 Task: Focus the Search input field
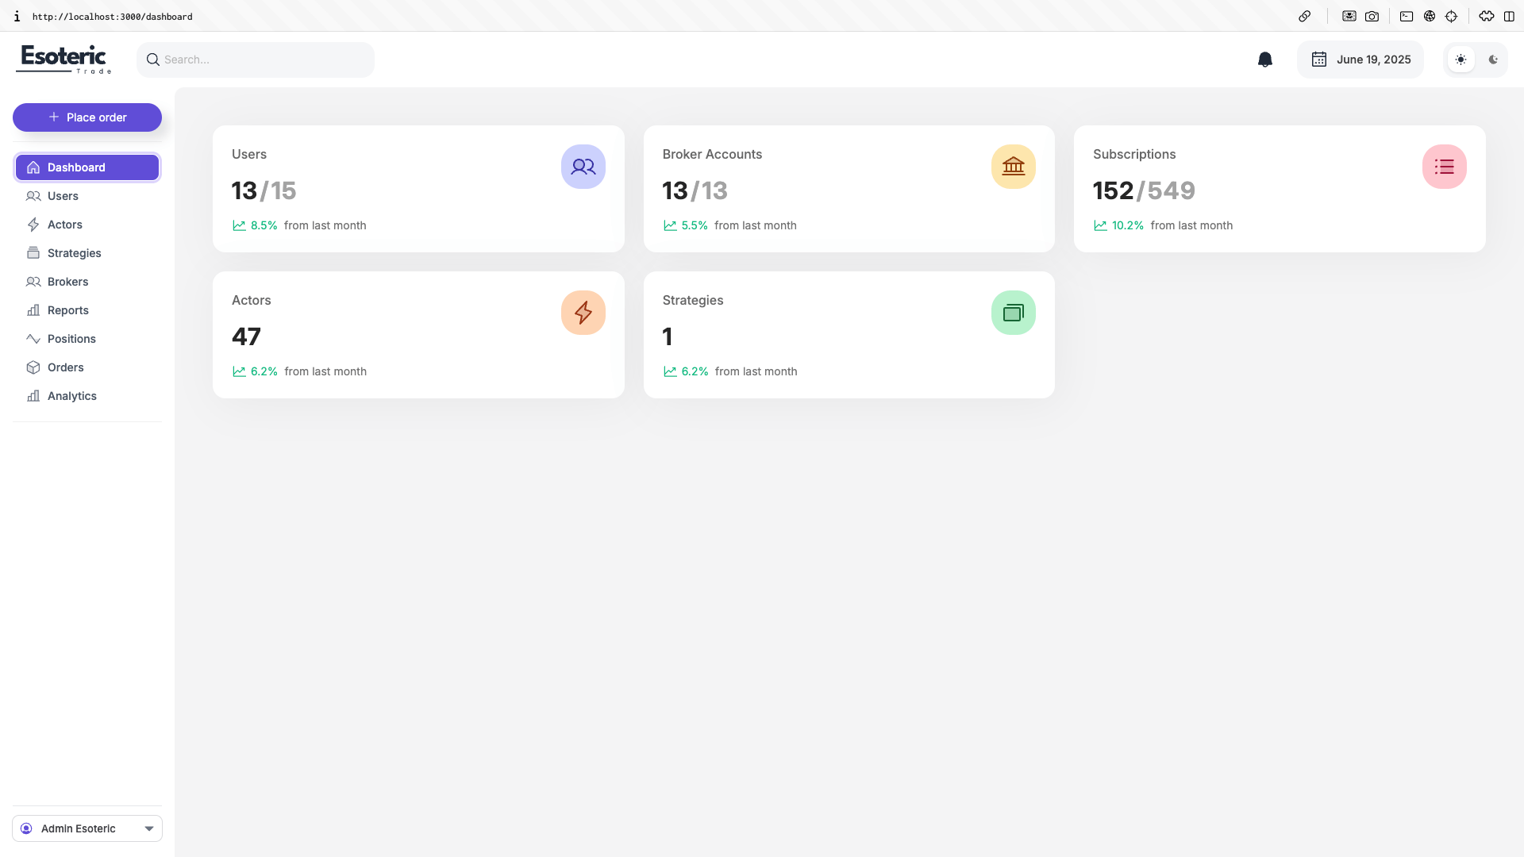(x=262, y=60)
